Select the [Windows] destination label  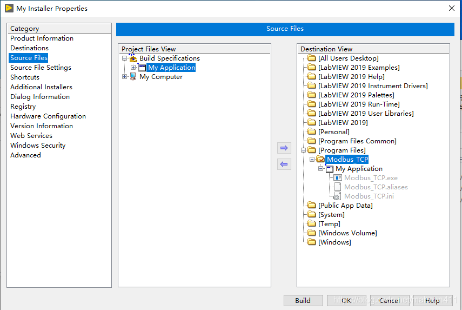[x=334, y=242]
